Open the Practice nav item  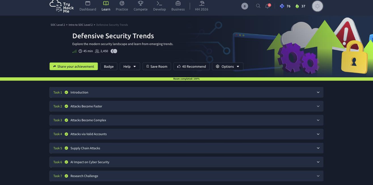(122, 6)
